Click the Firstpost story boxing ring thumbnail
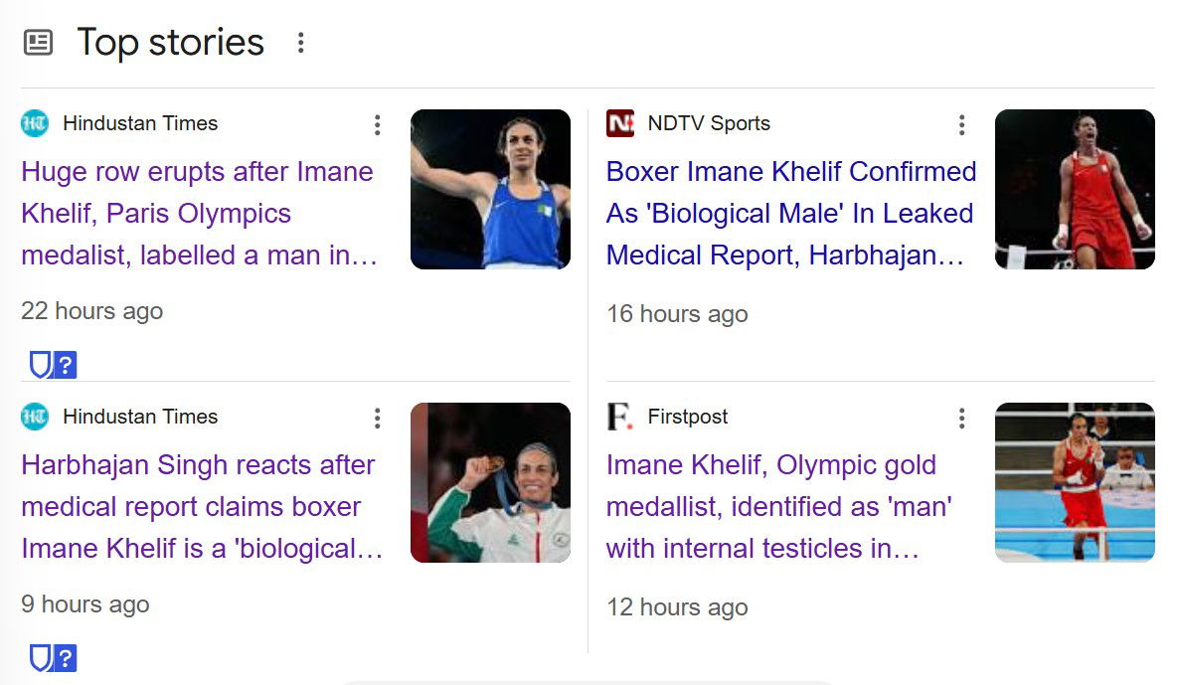The height and width of the screenshot is (685, 1179). (1075, 482)
